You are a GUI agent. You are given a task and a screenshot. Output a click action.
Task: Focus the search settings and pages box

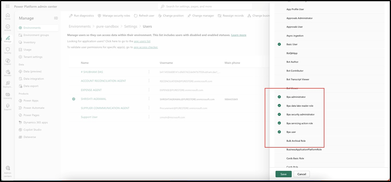tap(206, 6)
